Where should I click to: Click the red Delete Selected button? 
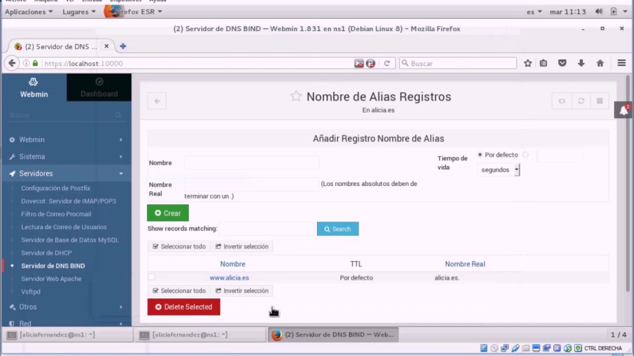(x=184, y=307)
